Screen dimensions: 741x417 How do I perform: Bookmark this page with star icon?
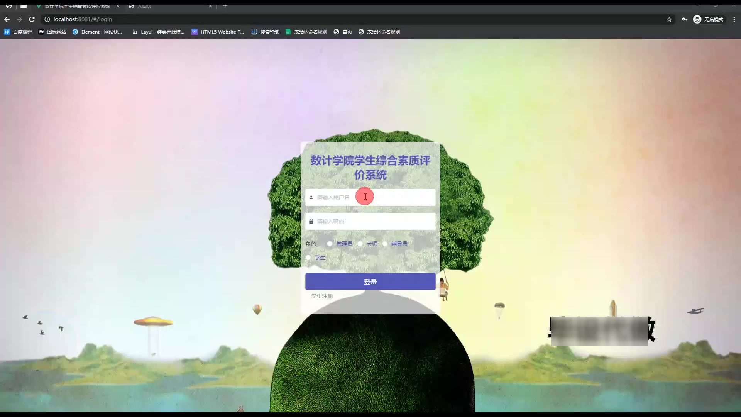point(669,19)
